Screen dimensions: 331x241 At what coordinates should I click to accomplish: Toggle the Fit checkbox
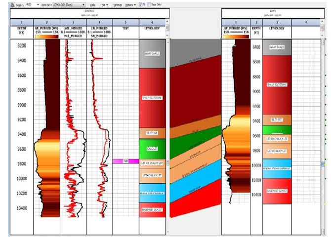tap(141, 4)
